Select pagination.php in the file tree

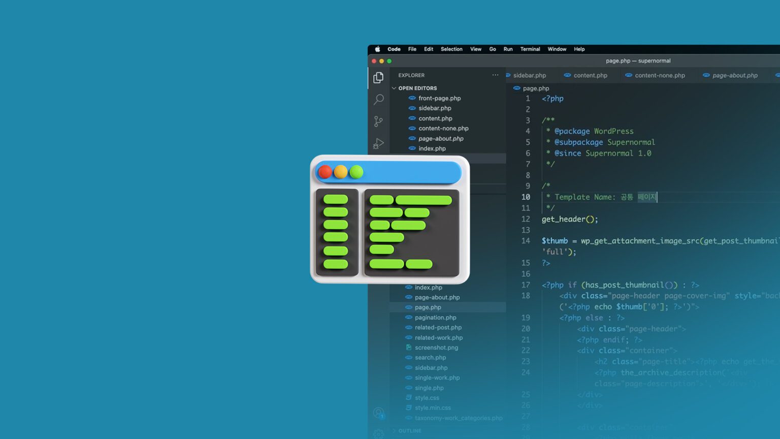click(435, 318)
